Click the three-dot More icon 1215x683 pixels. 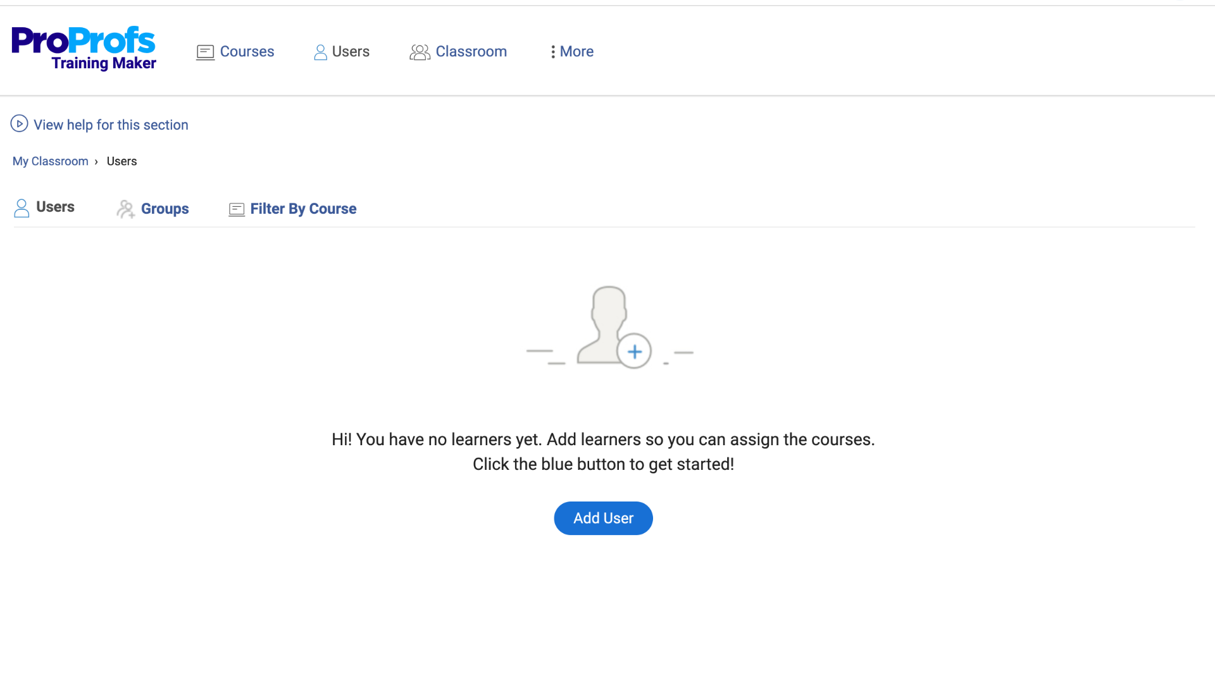click(x=553, y=52)
